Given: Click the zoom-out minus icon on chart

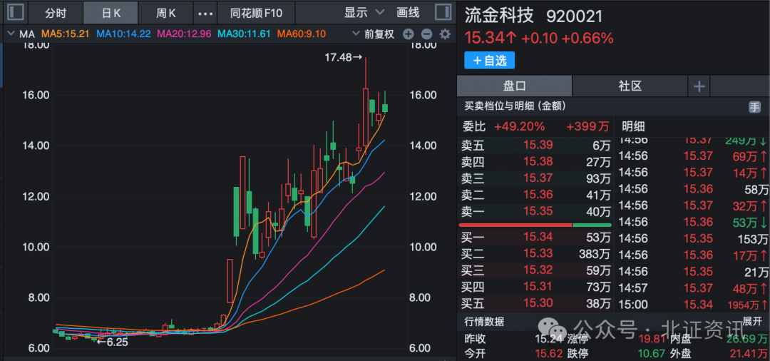Looking at the screenshot, I should coord(426,34).
